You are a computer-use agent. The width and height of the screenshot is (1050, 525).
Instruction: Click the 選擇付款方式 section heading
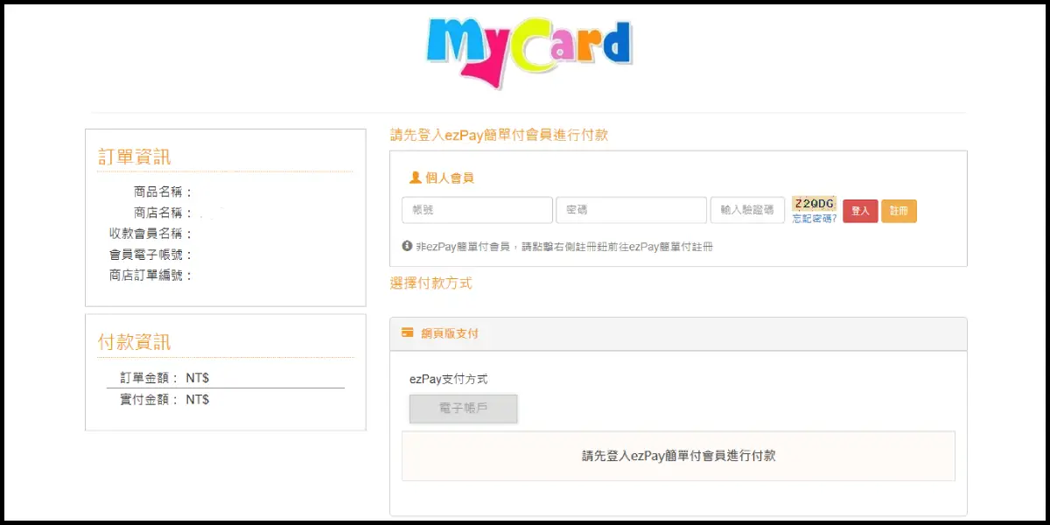click(430, 283)
